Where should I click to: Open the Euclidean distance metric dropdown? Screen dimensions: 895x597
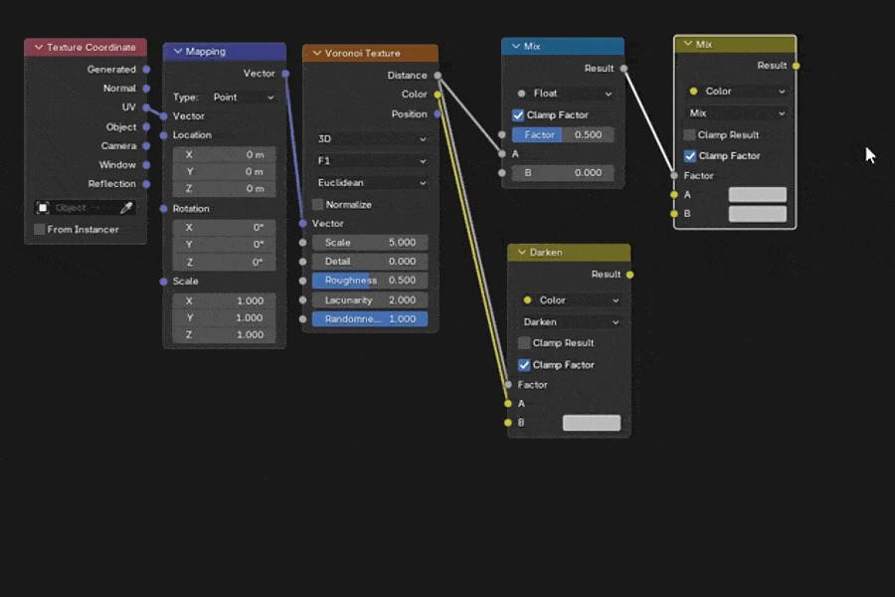click(372, 183)
